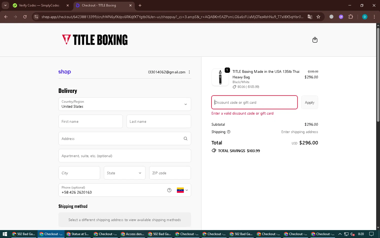Image resolution: width=380 pixels, height=238 pixels.
Task: Show hidden system tray icons
Action: (340, 234)
